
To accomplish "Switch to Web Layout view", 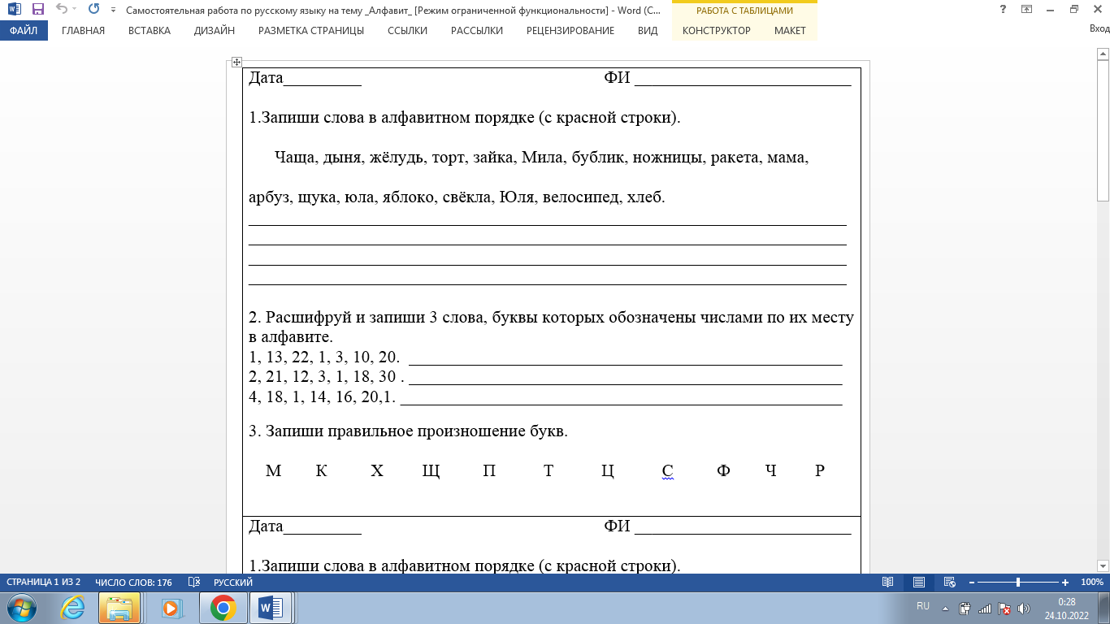I will tap(949, 583).
